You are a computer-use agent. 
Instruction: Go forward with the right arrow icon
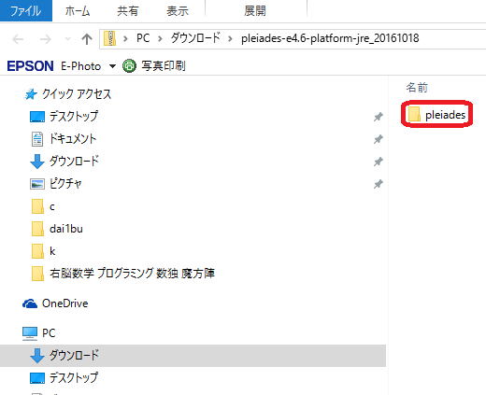click(x=46, y=39)
